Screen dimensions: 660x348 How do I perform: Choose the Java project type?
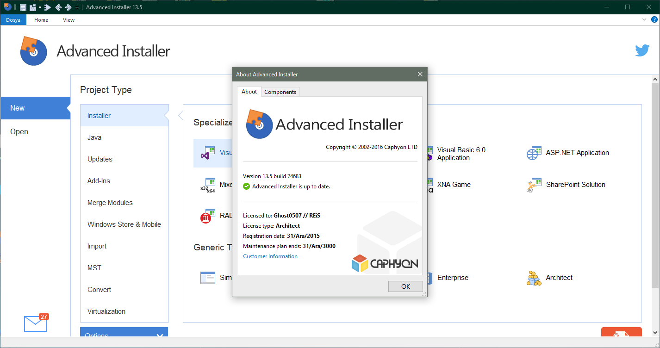tap(124, 137)
